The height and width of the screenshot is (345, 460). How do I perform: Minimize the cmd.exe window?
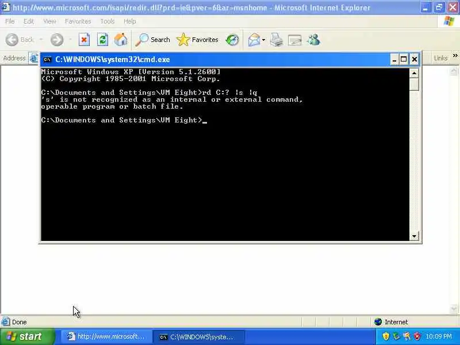click(394, 60)
